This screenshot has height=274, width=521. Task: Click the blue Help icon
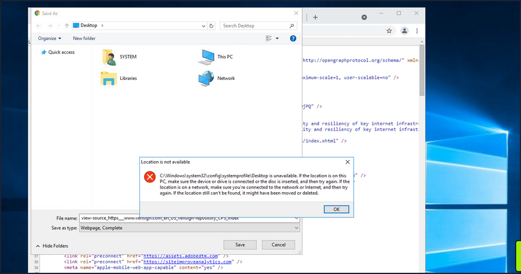pos(293,38)
